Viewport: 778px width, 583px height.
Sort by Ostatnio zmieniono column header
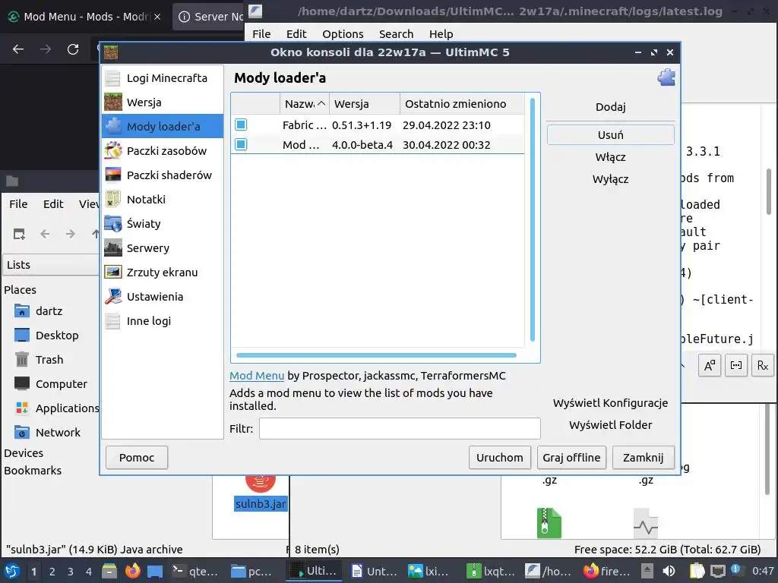coord(462,103)
